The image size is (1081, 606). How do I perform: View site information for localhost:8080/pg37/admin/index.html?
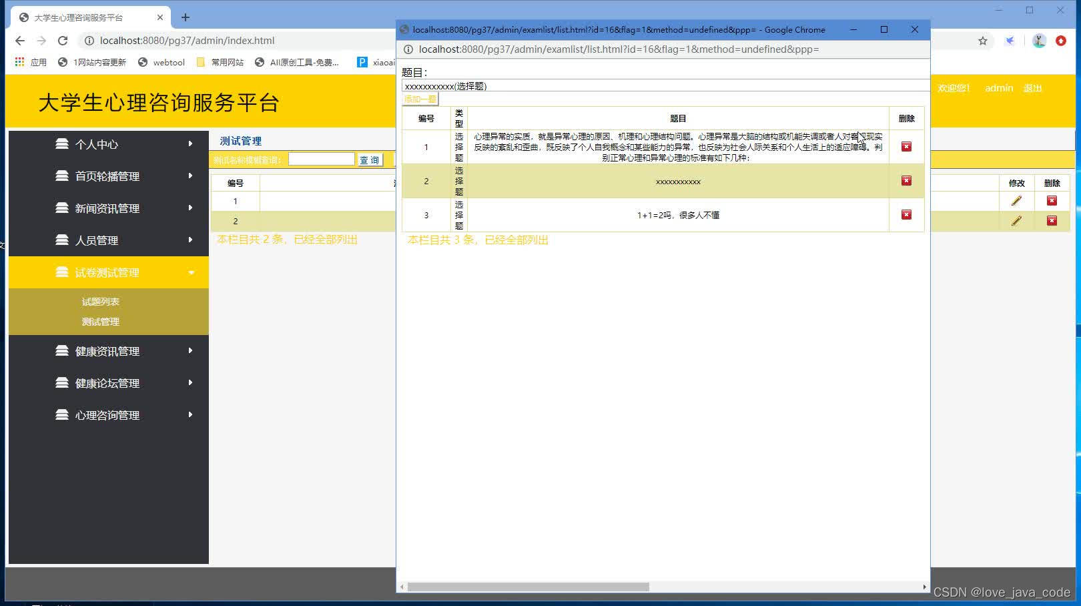click(89, 41)
